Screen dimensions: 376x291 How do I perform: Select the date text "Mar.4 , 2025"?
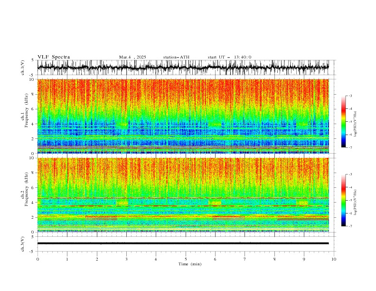coord(132,57)
